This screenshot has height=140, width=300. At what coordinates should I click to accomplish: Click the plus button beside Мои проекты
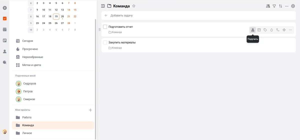coord(90,110)
